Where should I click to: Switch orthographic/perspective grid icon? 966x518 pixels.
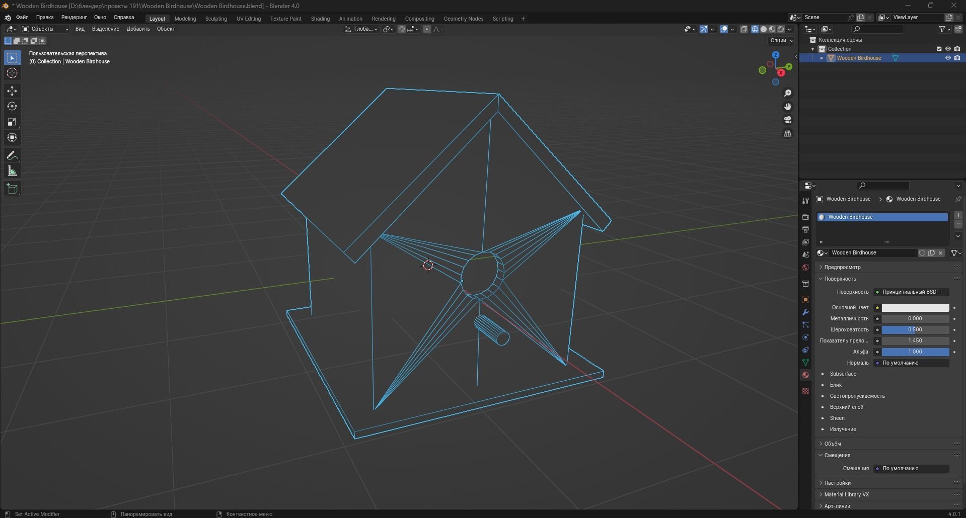click(x=788, y=134)
